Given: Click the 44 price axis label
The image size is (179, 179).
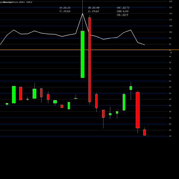Looking at the screenshot, I should (x=170, y=106).
